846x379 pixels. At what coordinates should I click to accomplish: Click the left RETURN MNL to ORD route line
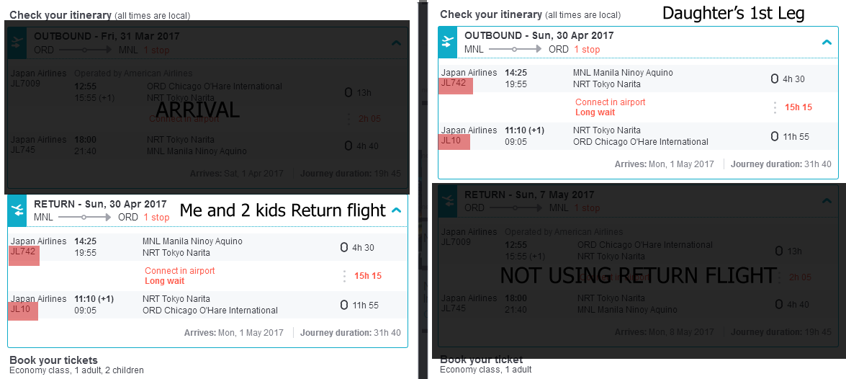84,218
